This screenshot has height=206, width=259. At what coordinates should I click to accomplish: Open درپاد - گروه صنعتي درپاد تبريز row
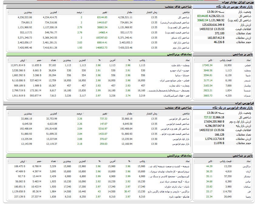tap(174, 182)
